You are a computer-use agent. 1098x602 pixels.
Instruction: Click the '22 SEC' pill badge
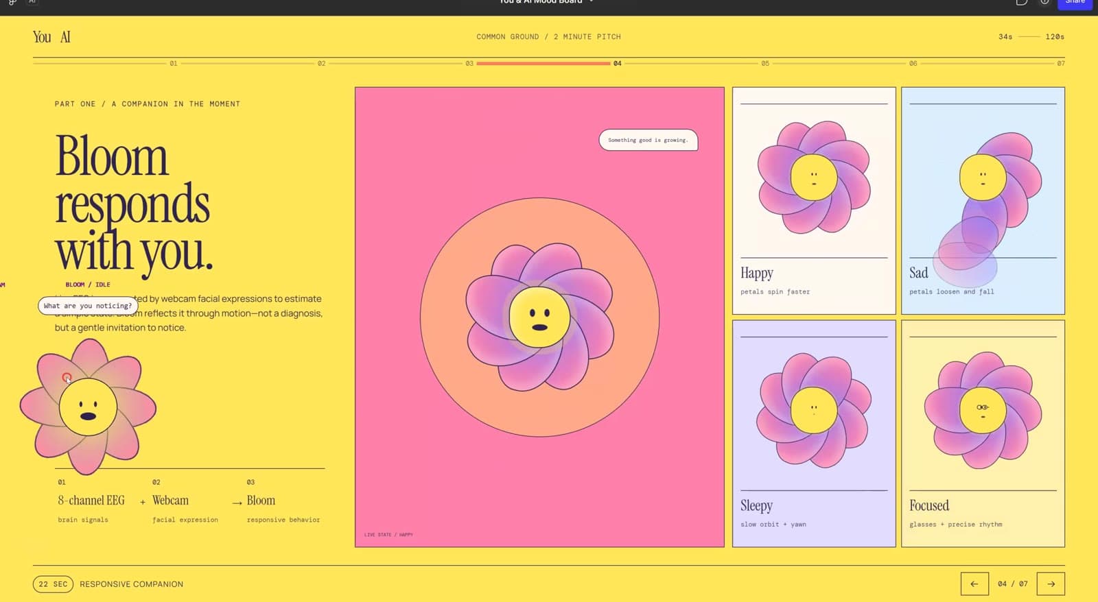click(53, 584)
